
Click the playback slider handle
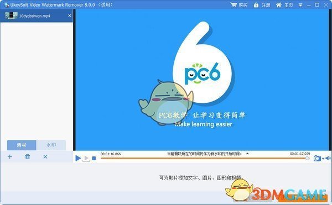click(x=307, y=158)
